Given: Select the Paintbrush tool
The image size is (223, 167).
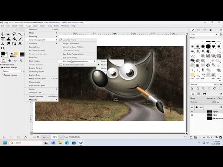Looking at the screenshot, I should pos(20,39).
